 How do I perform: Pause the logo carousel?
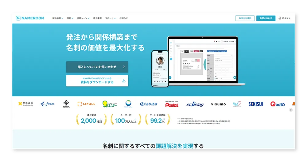(x=291, y=110)
